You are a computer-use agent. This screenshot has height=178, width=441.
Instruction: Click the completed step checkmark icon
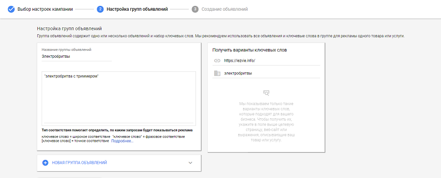coord(11,9)
